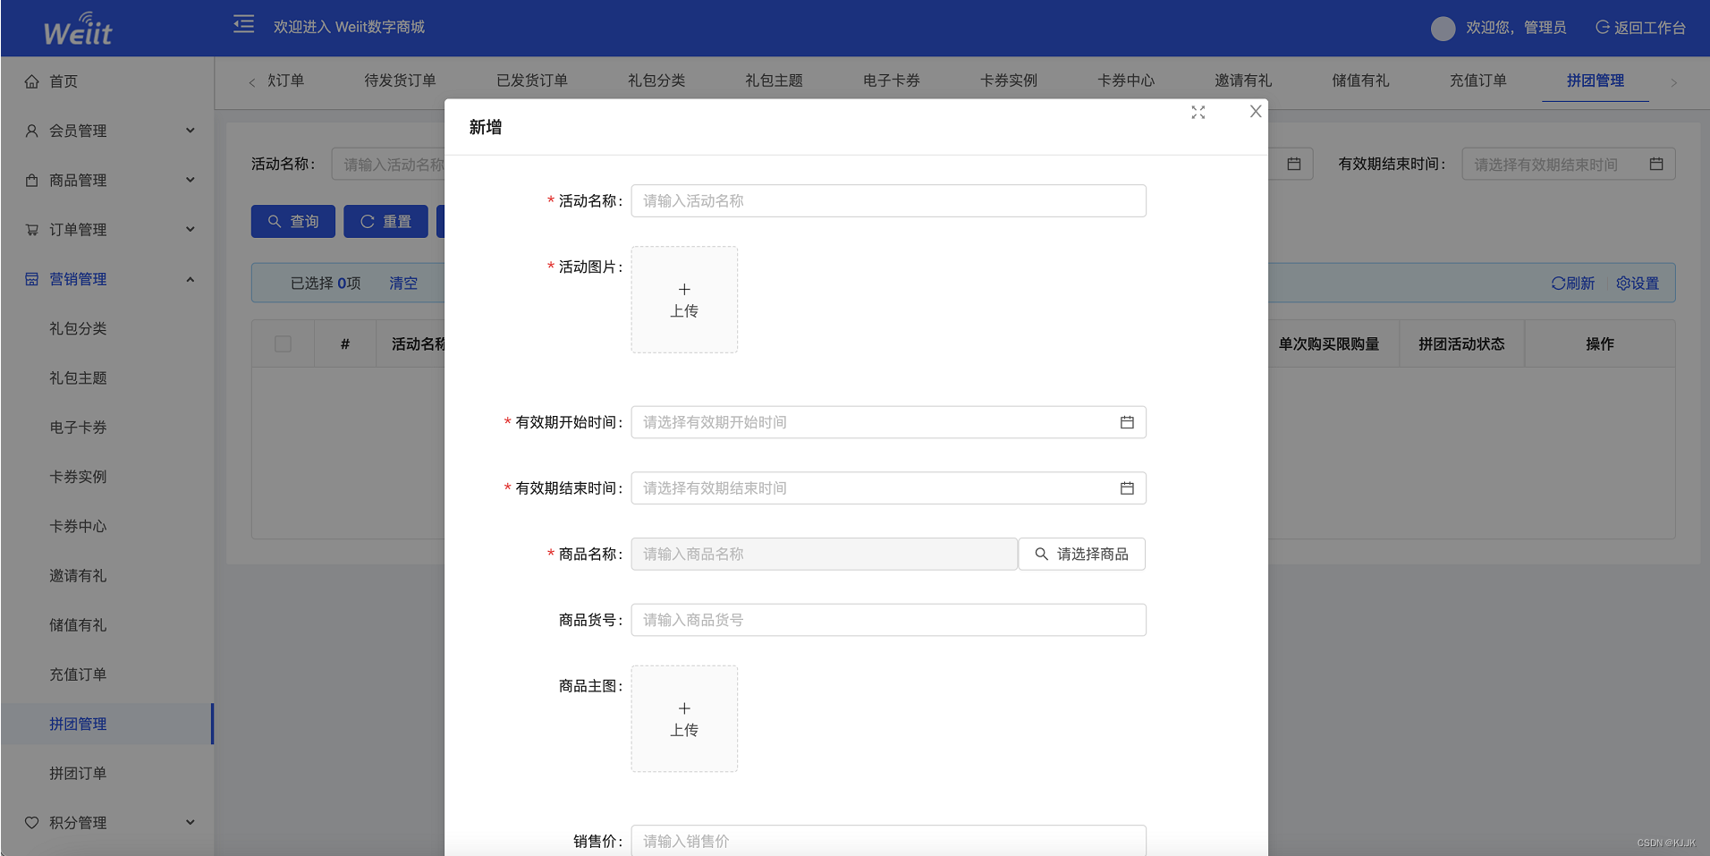Click 请选择商品 button in dialog
The width and height of the screenshot is (1710, 856).
[1082, 555]
